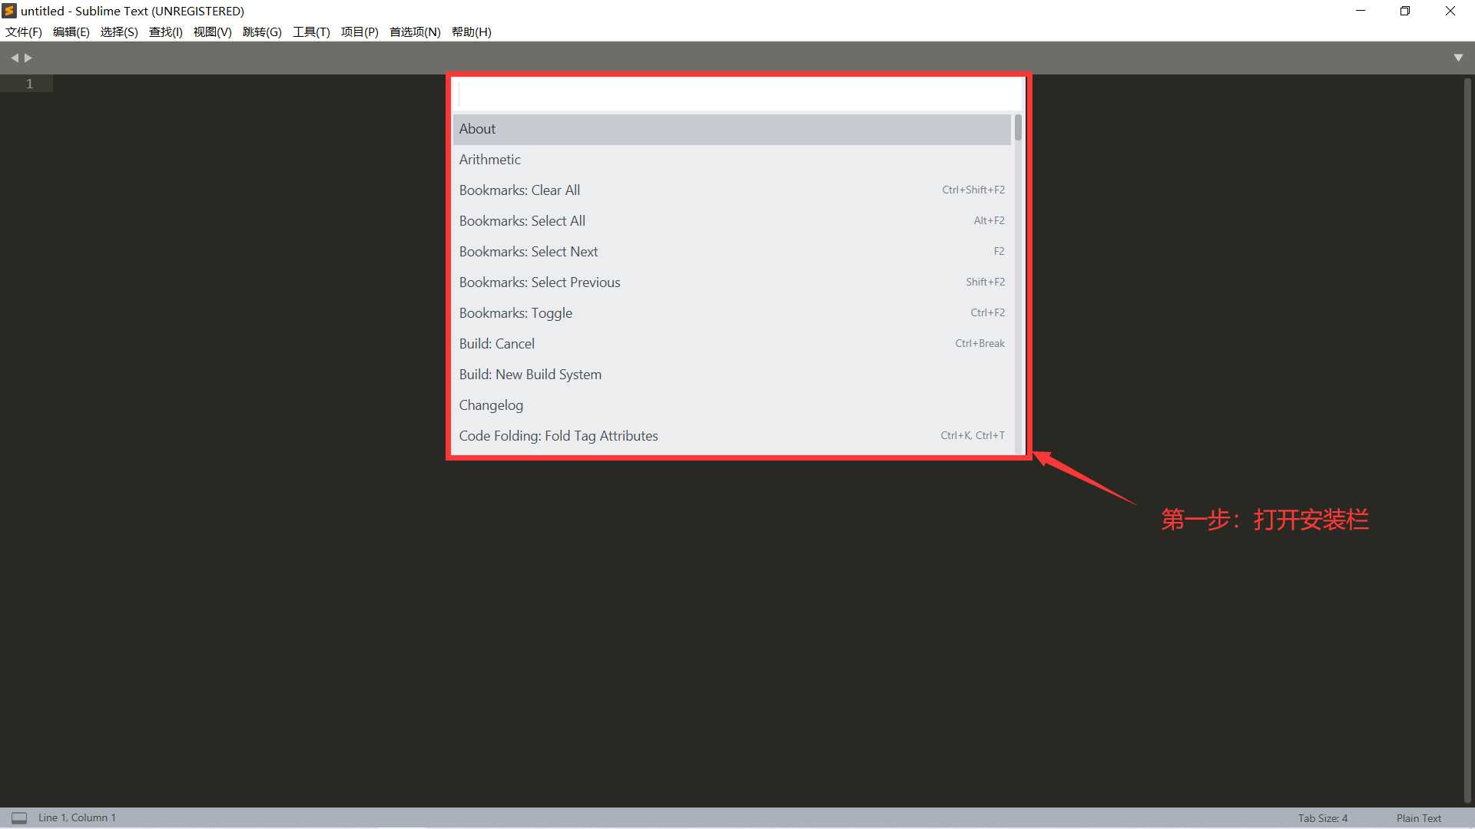Open the 项目(P) menu
This screenshot has height=829, width=1475.
pos(360,31)
